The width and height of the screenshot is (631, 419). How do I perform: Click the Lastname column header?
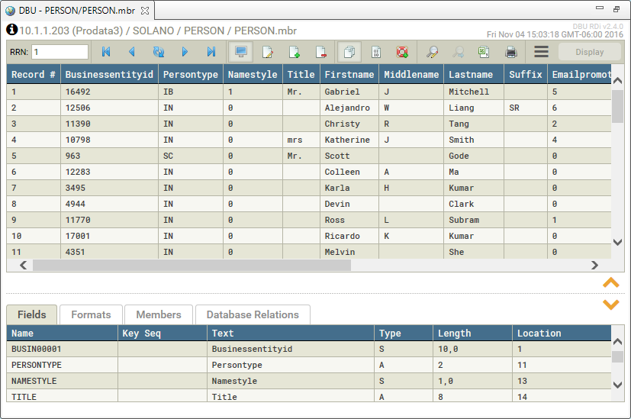(x=474, y=75)
